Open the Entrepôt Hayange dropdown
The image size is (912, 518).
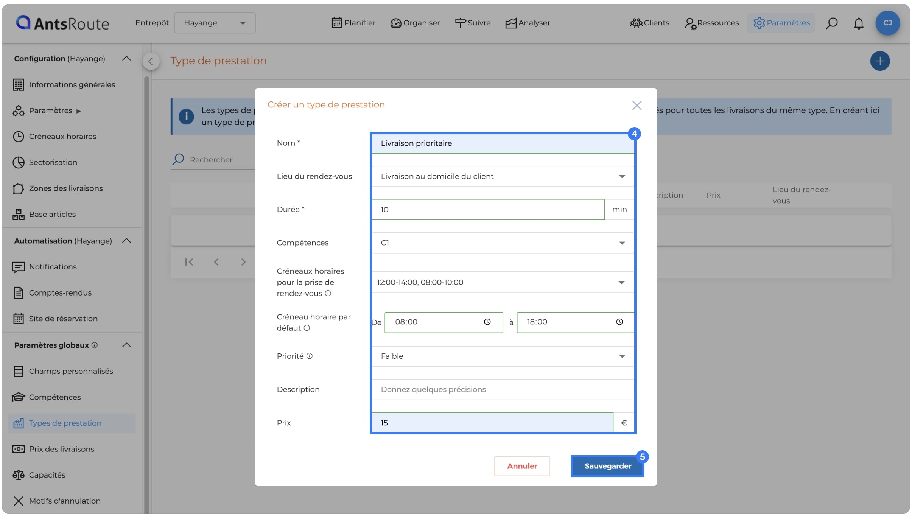215,23
